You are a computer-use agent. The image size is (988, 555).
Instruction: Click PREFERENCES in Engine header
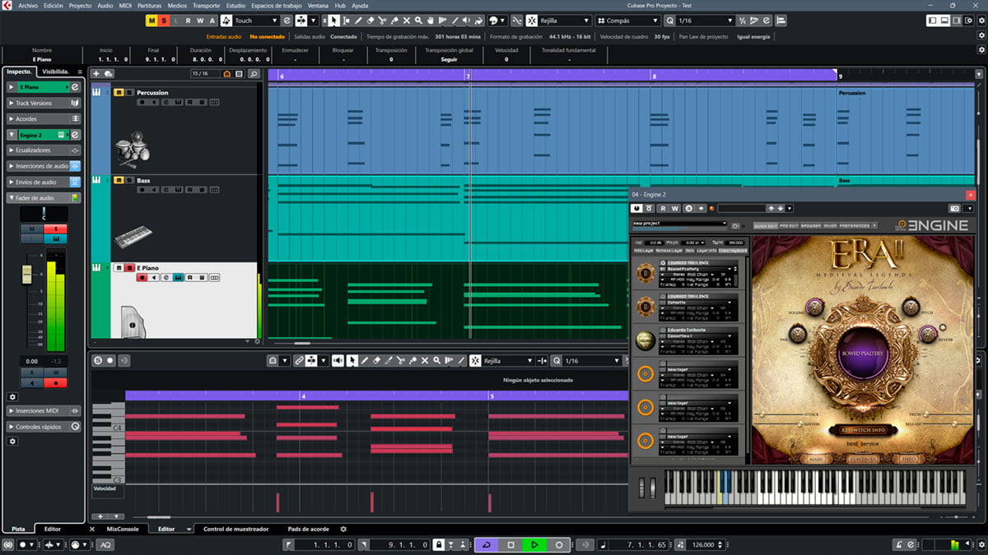[854, 225]
